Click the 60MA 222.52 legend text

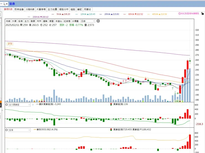(135, 14)
